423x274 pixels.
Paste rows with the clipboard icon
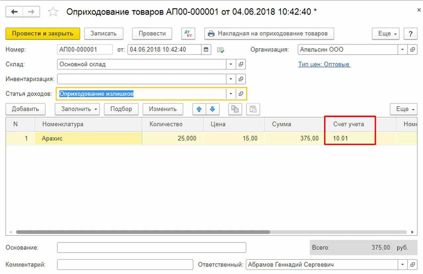click(x=253, y=109)
